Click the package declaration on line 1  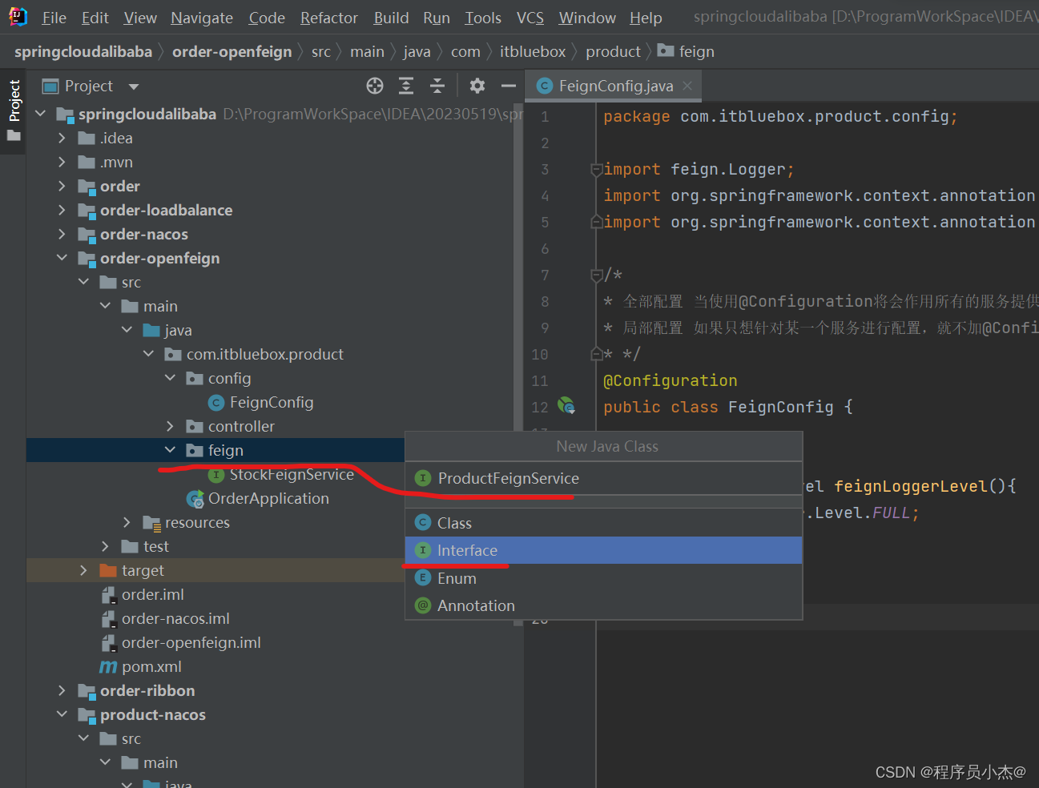780,116
